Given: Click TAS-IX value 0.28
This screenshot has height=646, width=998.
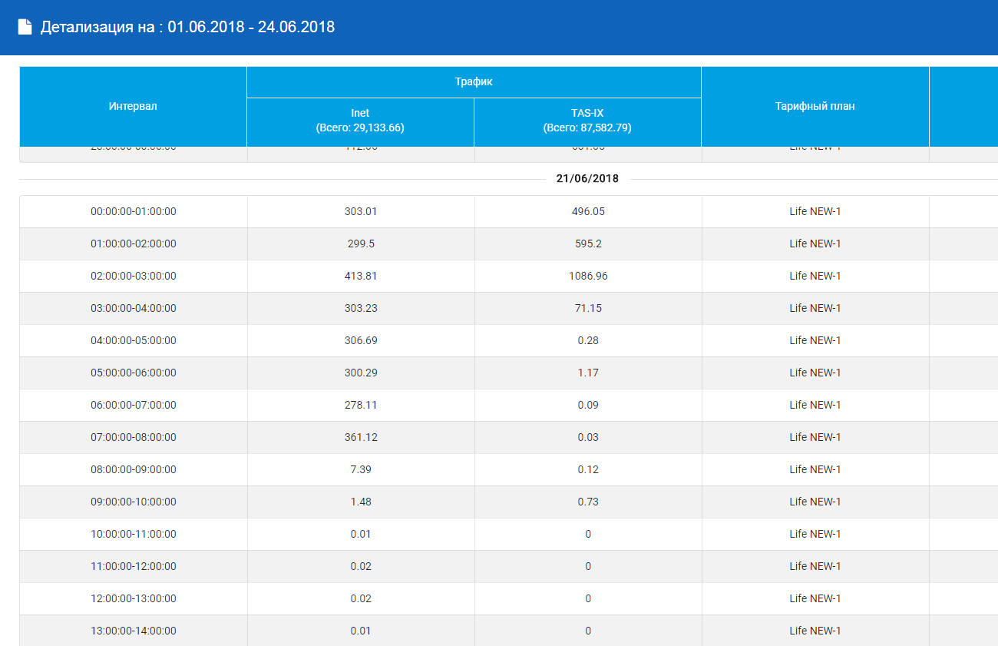Looking at the screenshot, I should point(588,340).
